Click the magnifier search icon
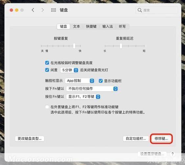Image resolution: width=185 pixels, height=165 pixels. click(x=140, y=10)
